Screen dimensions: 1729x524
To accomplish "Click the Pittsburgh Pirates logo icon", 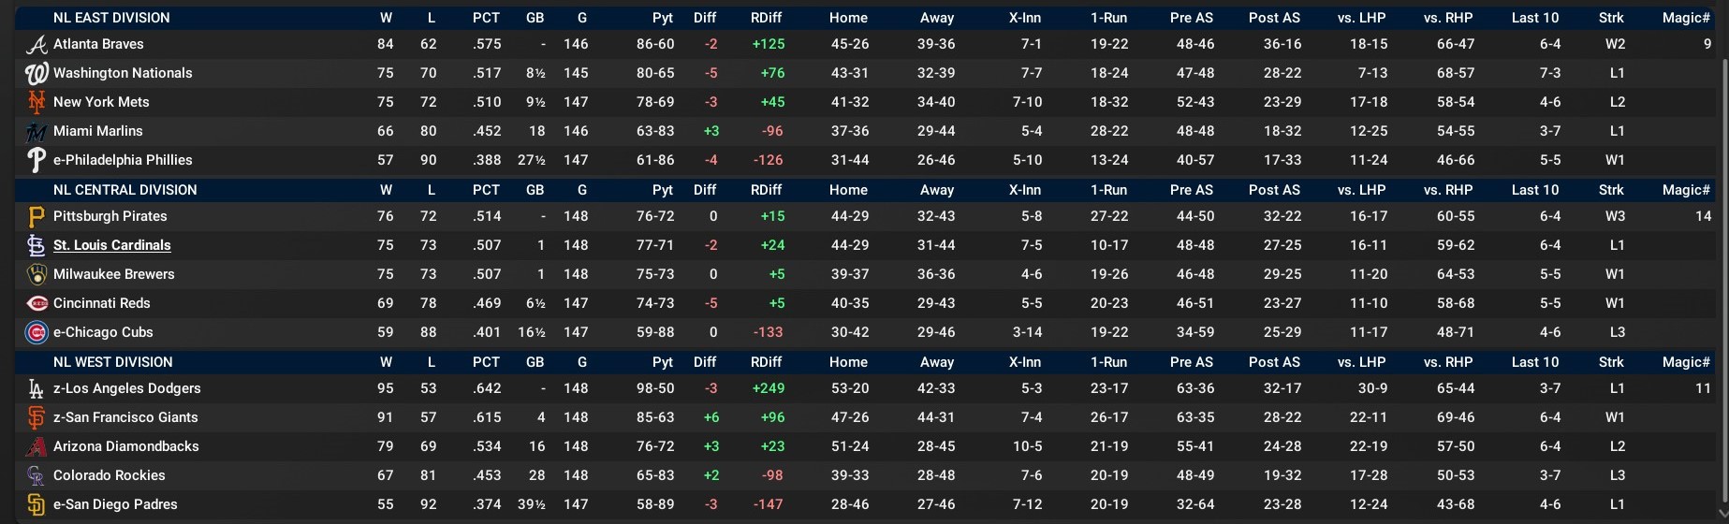I will point(36,216).
